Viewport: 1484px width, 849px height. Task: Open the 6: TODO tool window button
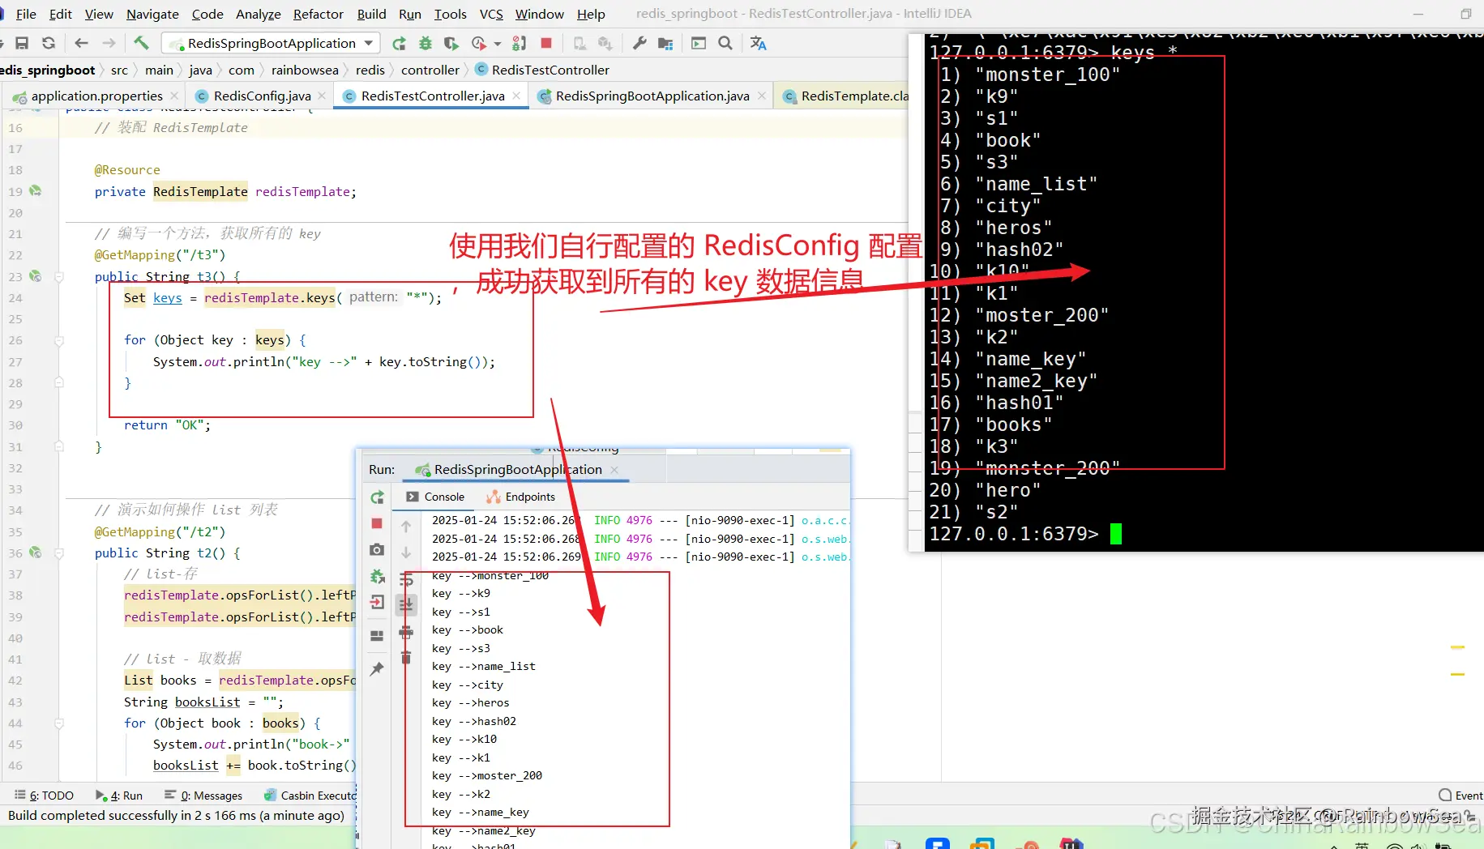coord(45,796)
